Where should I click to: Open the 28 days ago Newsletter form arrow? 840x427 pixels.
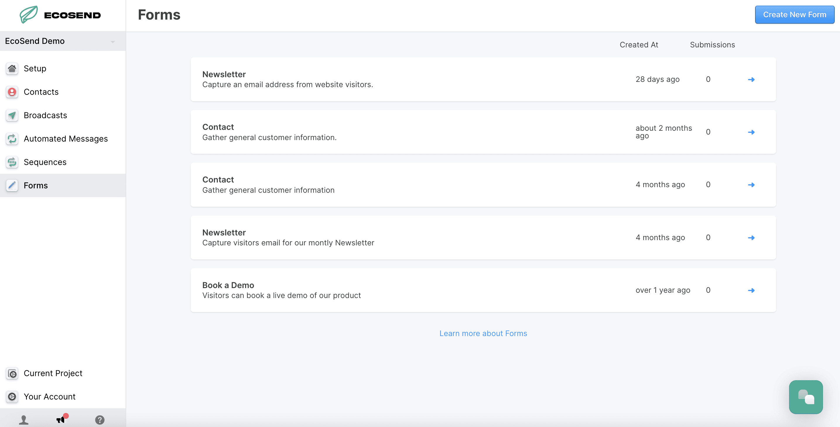point(751,80)
